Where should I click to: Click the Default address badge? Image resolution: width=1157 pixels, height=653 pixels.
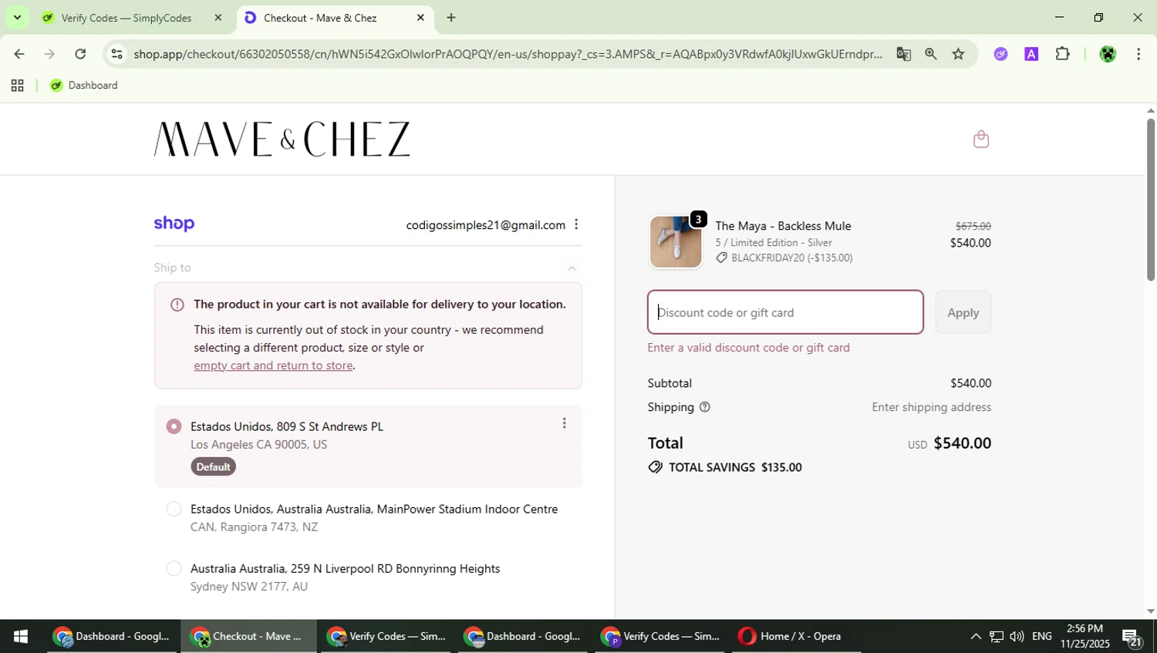[x=213, y=466]
